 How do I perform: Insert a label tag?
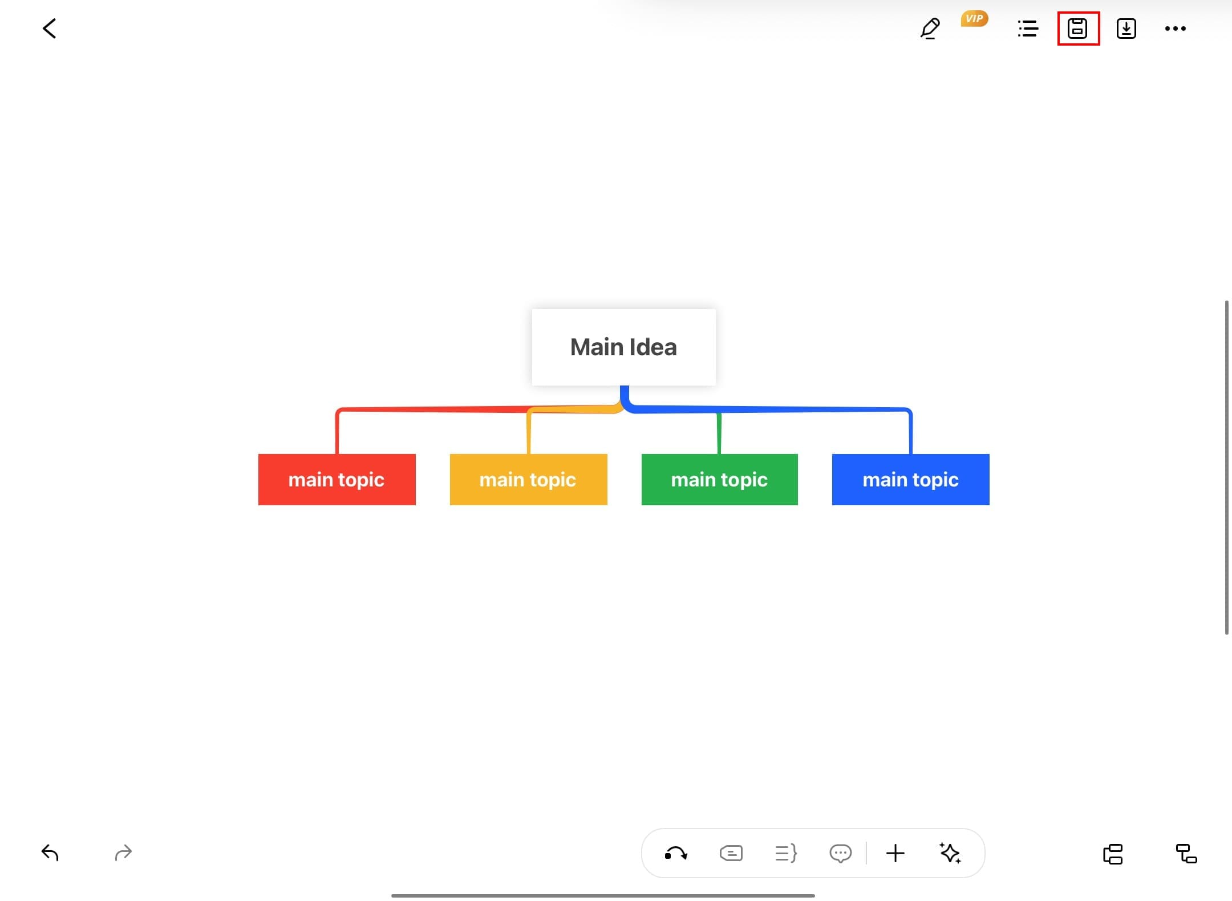tap(731, 853)
